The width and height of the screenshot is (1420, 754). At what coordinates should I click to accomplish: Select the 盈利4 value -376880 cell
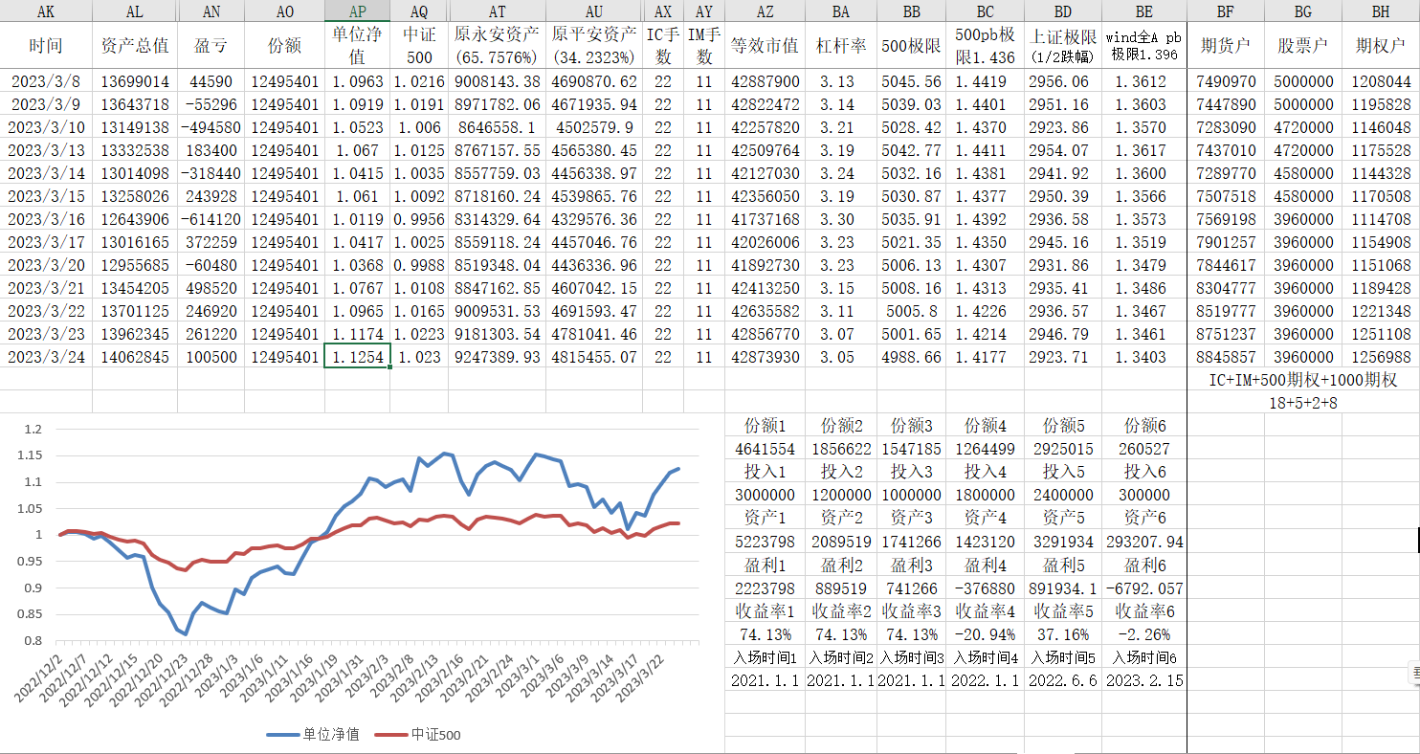pyautogui.click(x=984, y=588)
